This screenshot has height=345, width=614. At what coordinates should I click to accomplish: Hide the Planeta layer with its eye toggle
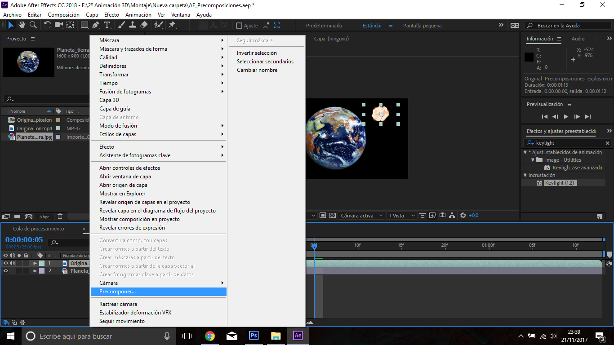pos(6,270)
